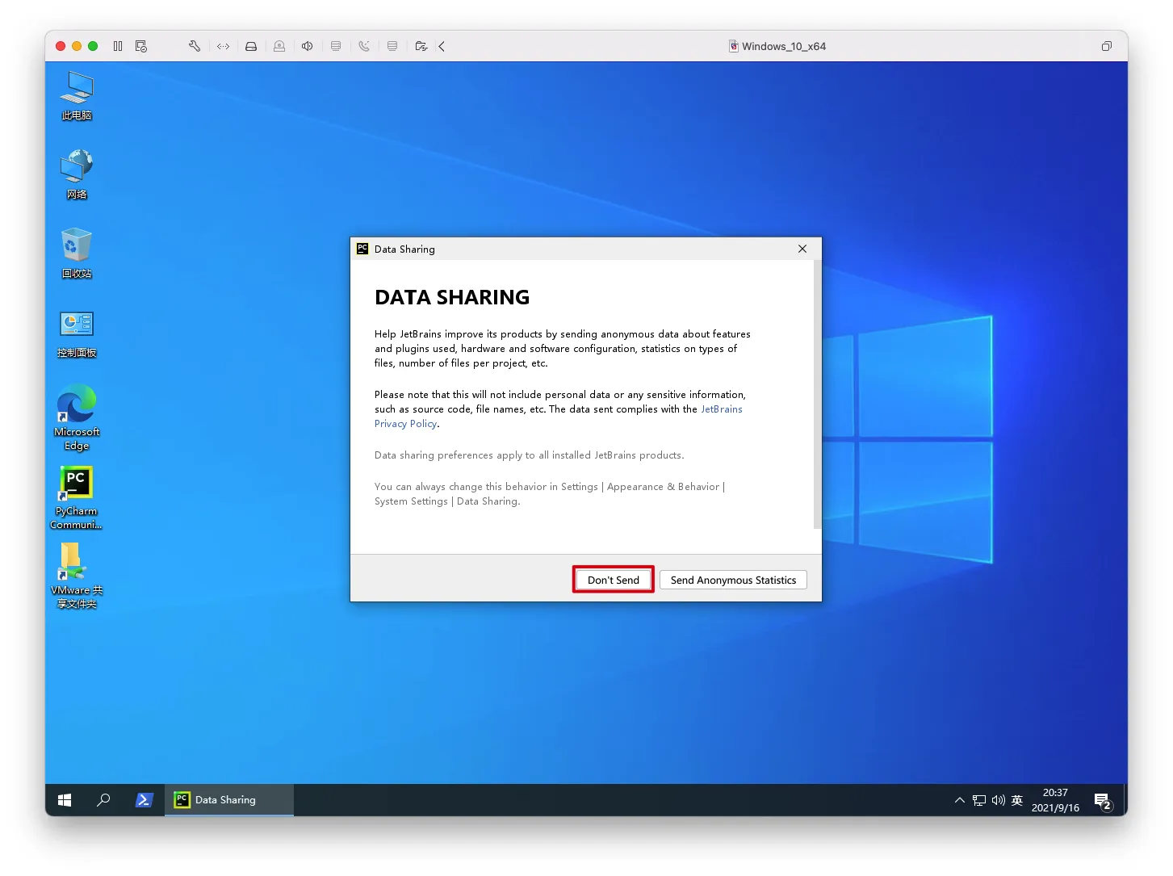Screen dimensions: 1173x876
Task: Click the sound device speaker icon
Action: pyautogui.click(x=308, y=46)
